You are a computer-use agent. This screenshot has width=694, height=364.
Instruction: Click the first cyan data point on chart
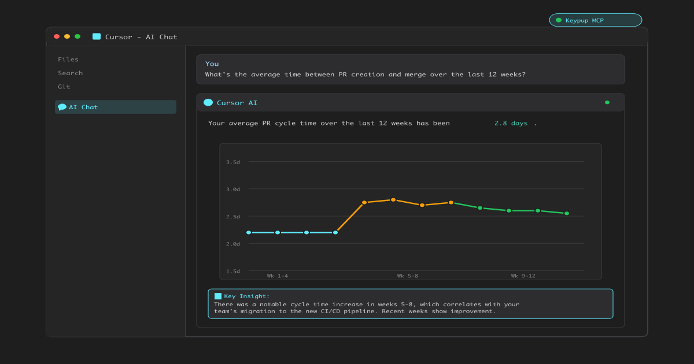(249, 232)
